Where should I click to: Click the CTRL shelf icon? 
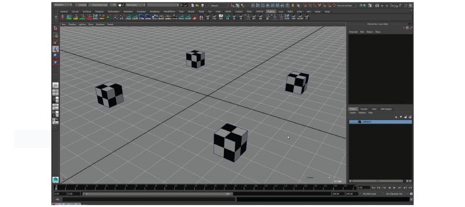click(141, 17)
